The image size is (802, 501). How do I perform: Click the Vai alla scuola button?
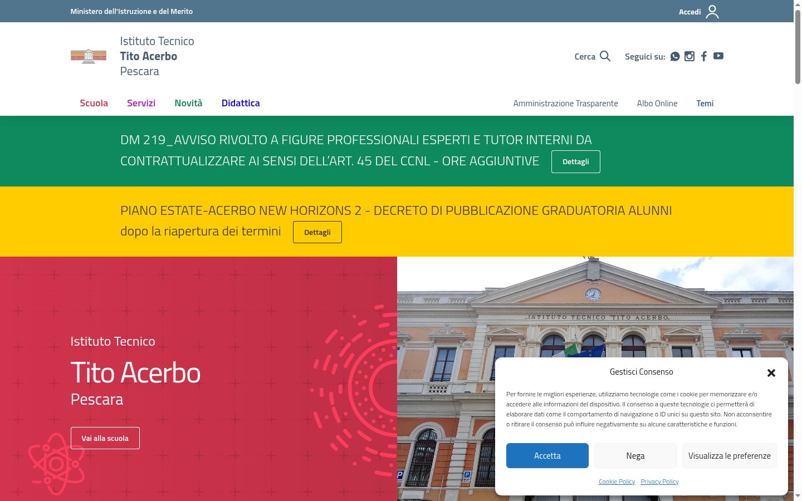[105, 438]
